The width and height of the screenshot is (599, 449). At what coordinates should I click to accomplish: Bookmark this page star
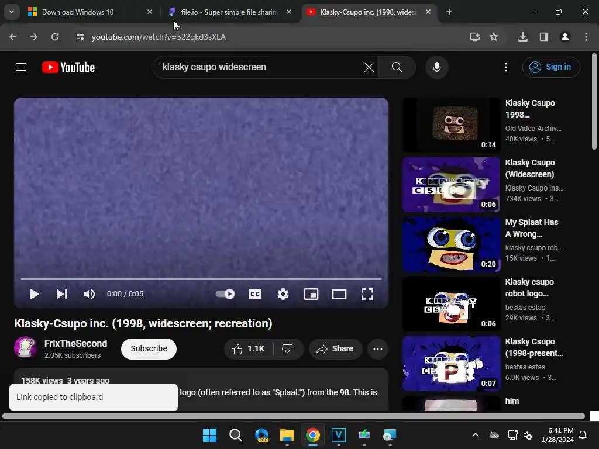(494, 37)
